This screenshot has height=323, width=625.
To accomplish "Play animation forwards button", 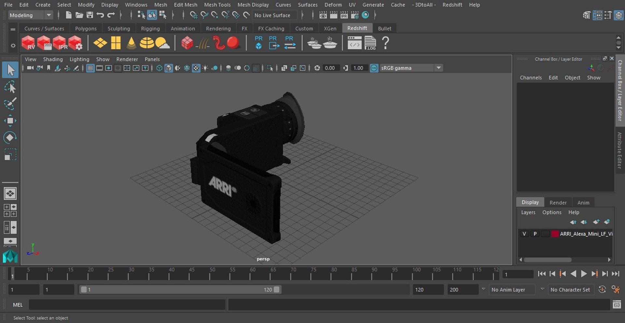I will [584, 274].
